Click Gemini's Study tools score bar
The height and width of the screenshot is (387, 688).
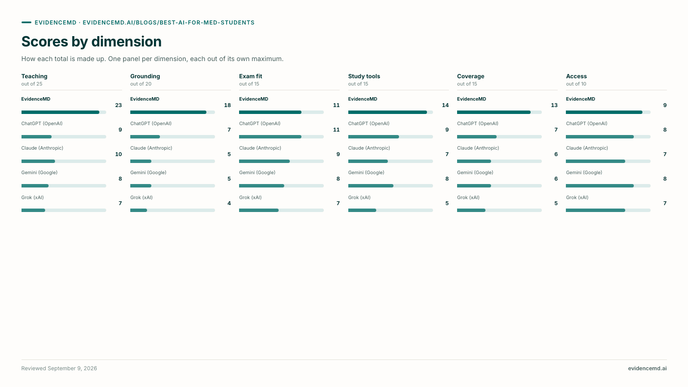pos(390,186)
